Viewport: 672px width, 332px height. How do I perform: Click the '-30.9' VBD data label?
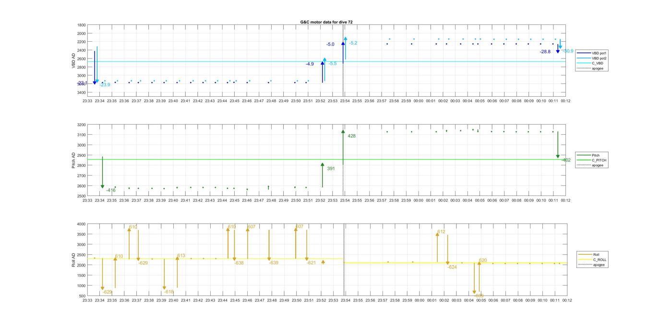(568, 51)
